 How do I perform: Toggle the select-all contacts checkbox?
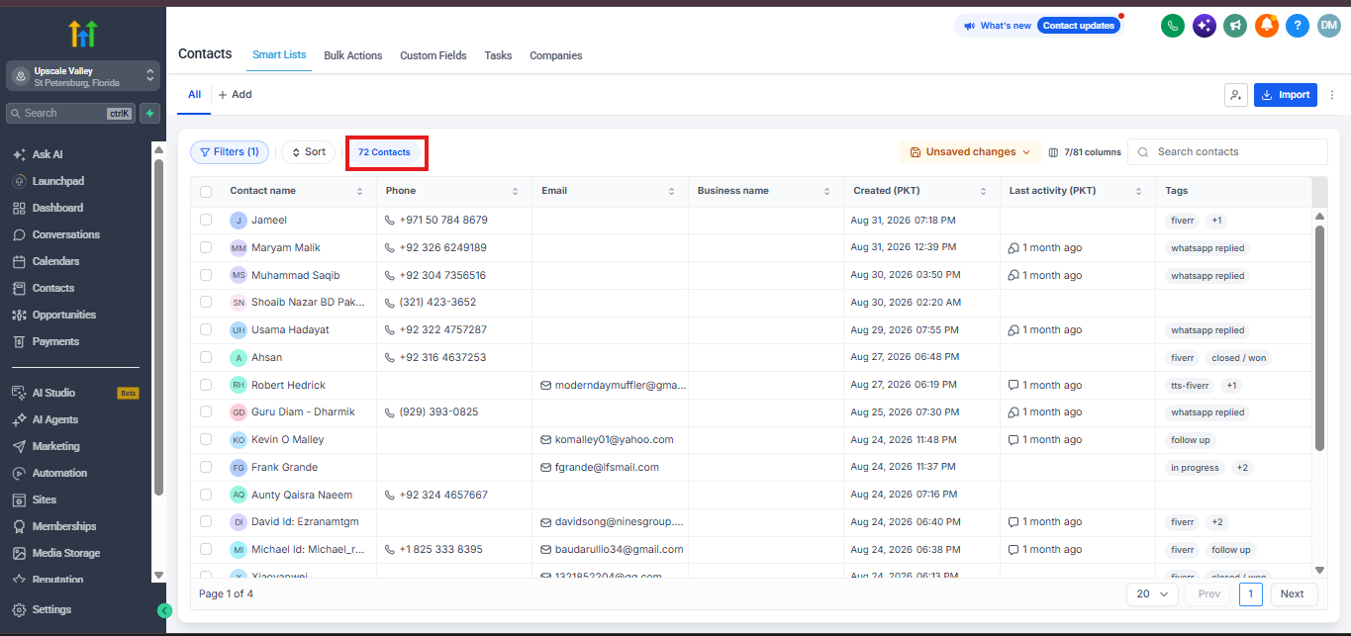pos(206,191)
